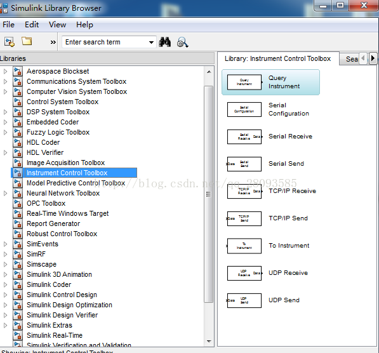Click the Model Predictive Control Toolbox library icon
The image size is (379, 353).
pos(18,183)
